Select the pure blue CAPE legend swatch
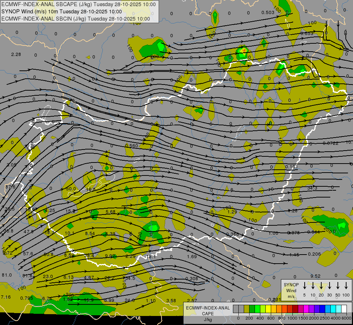 (x=322, y=309)
